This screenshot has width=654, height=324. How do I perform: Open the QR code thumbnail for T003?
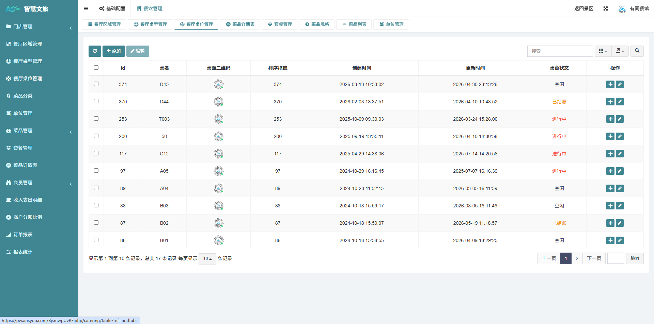tap(218, 119)
